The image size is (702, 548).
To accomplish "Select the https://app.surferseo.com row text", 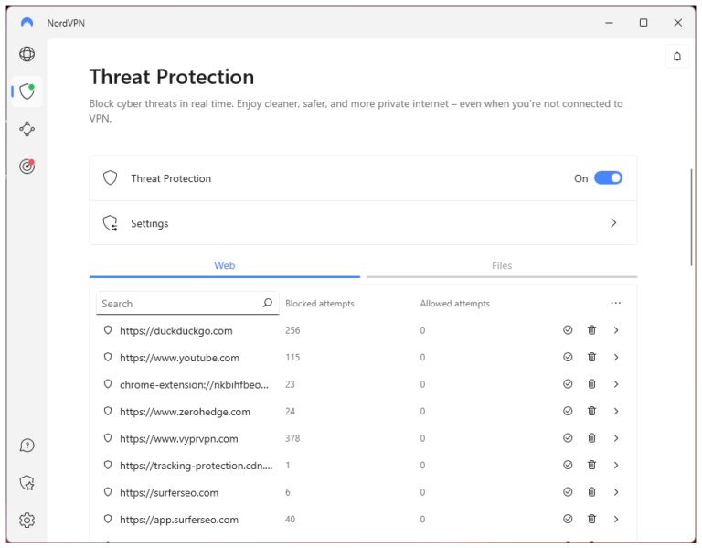I will click(x=178, y=520).
